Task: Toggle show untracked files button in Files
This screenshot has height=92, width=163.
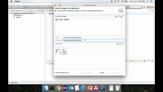Action: click(118, 44)
